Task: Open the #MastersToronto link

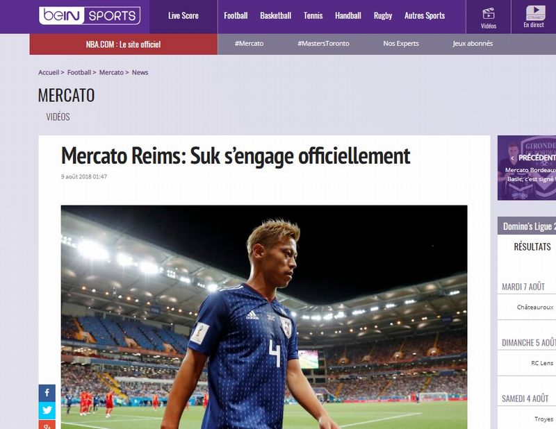Action: pos(323,44)
